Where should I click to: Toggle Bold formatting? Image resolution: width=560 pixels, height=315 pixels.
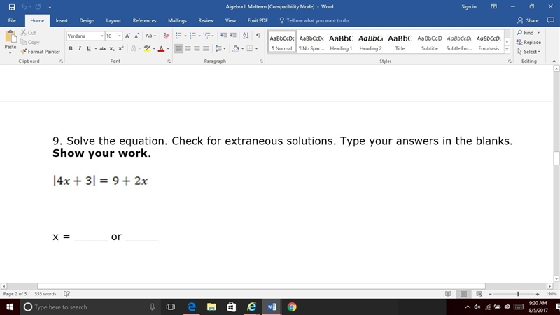[x=71, y=48]
